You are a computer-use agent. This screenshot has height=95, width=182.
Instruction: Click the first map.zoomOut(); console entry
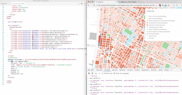(95, 84)
